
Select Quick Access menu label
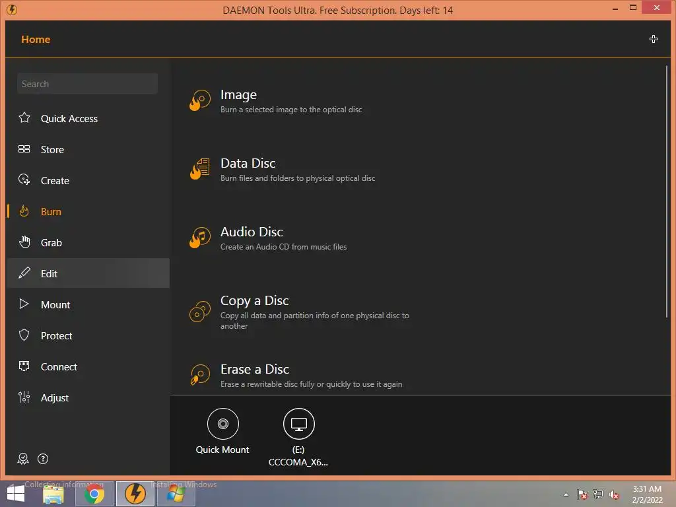(69, 119)
